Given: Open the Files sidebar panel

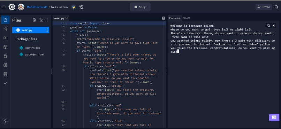Looking at the screenshot, I should 5,20.
